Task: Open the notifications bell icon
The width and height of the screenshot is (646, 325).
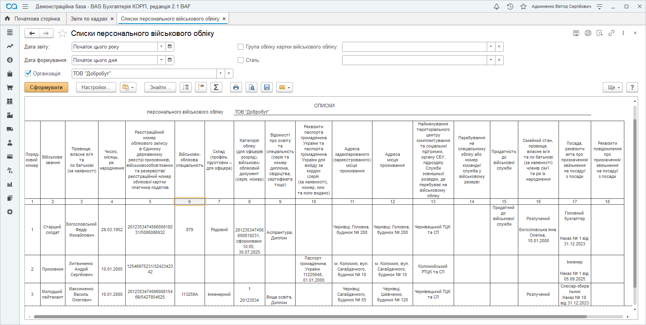Action: pos(497,7)
